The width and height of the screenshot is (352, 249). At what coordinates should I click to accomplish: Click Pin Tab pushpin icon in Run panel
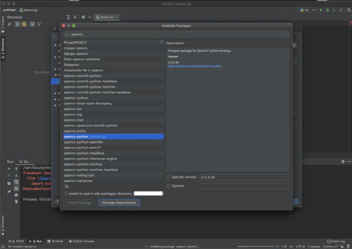[9, 191]
